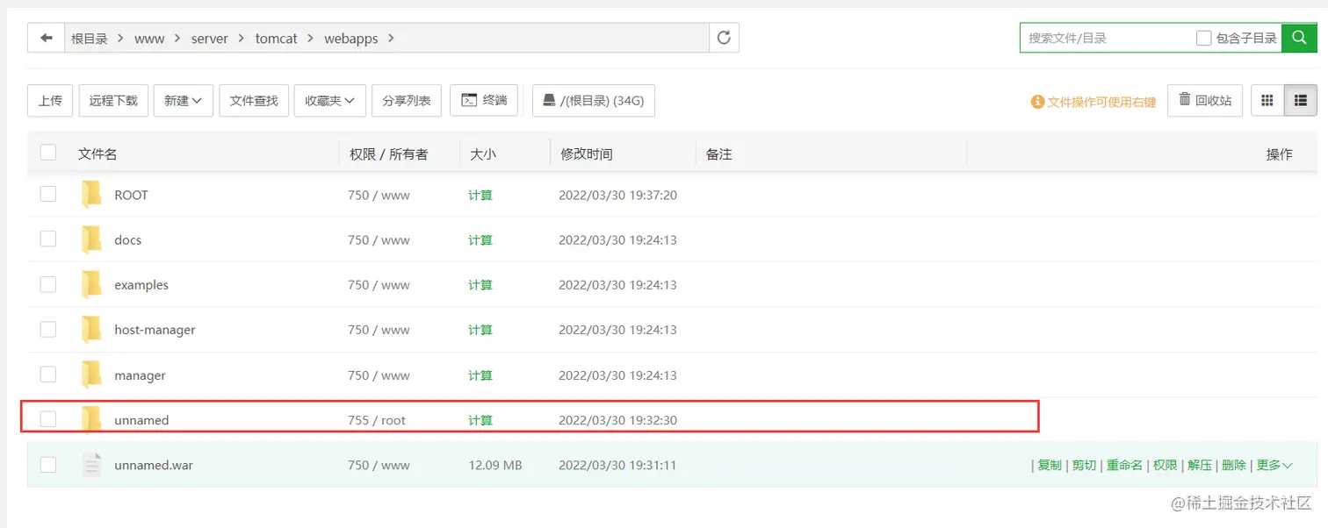The width and height of the screenshot is (1328, 528).
Task: Click the manager folder icon
Action: (x=91, y=375)
